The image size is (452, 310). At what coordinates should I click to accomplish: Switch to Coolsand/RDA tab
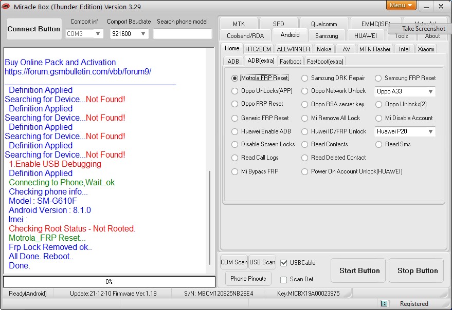tap(245, 36)
